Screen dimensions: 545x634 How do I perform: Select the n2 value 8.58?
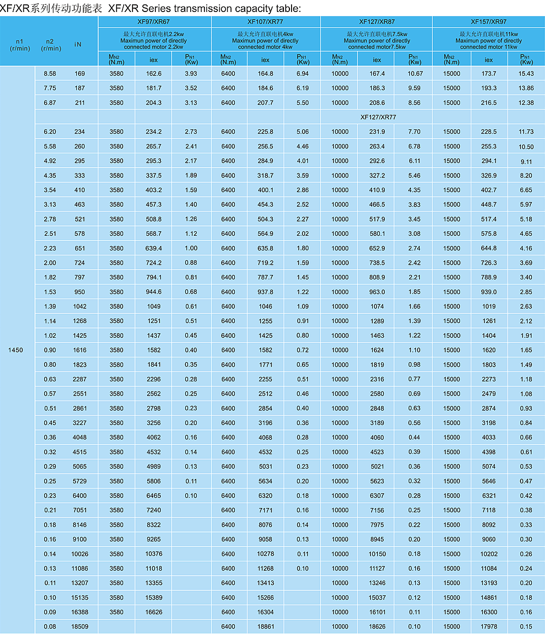click(50, 74)
